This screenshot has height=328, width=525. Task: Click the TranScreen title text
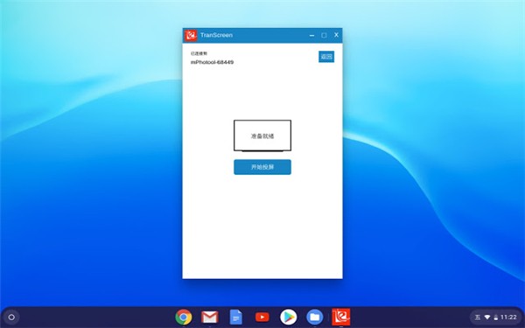click(x=216, y=35)
